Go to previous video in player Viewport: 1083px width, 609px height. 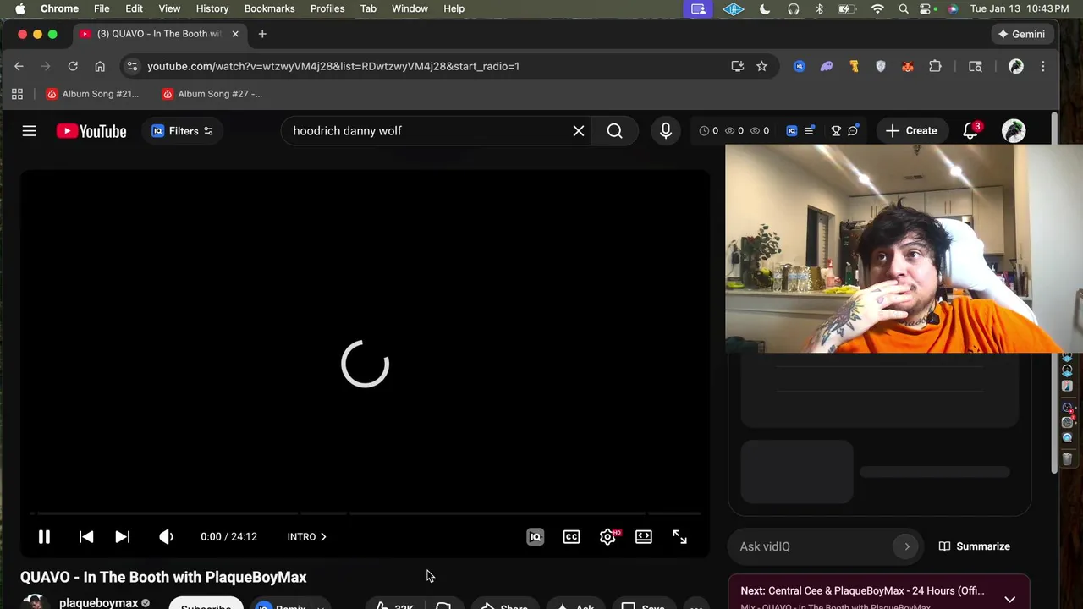point(86,537)
